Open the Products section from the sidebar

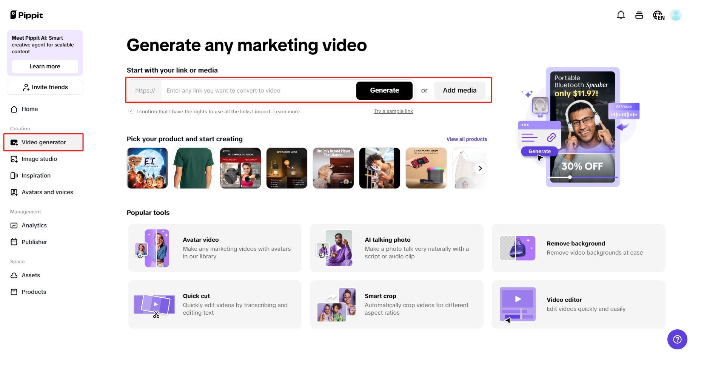pyautogui.click(x=34, y=292)
